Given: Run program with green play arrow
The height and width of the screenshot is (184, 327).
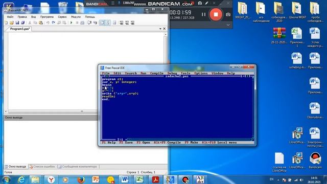Looking at the screenshot, I should (x=72, y=22).
